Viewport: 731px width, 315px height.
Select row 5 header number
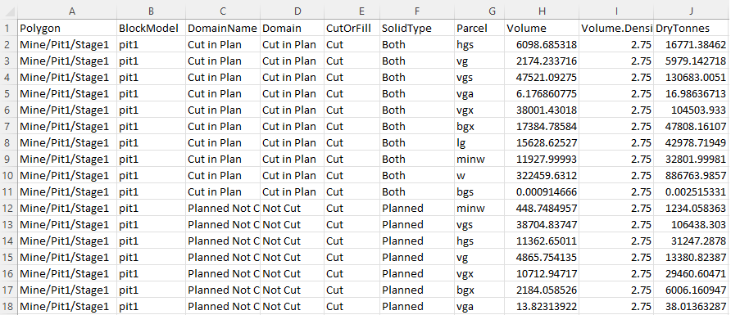pos(8,93)
